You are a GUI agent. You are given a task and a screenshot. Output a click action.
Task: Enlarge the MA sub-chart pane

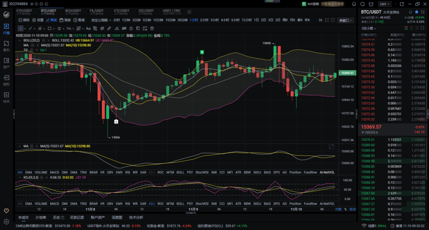[331, 147]
